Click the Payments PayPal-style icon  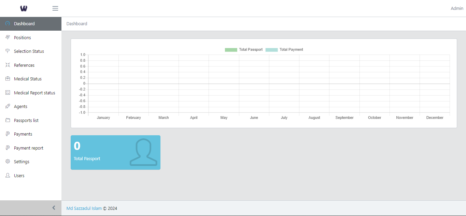click(8, 134)
